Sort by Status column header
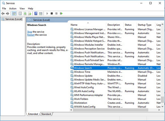Screen dimensions: 165x121 pos(130,25)
